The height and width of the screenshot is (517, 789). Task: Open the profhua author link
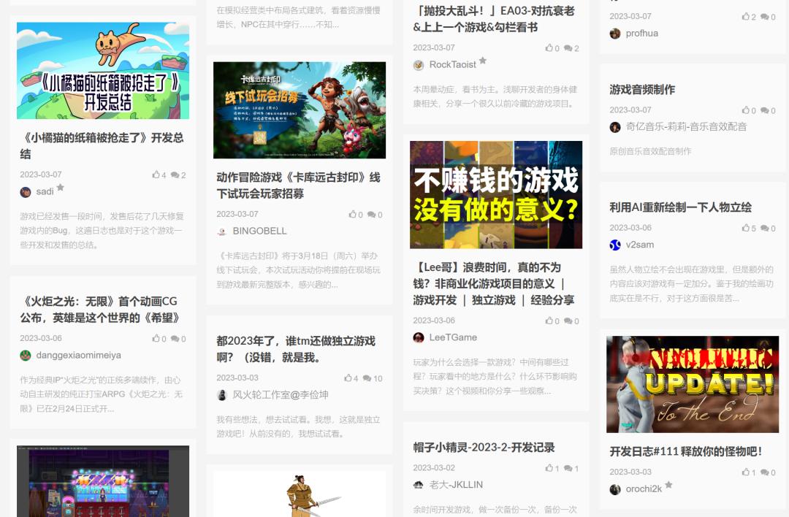tap(641, 34)
